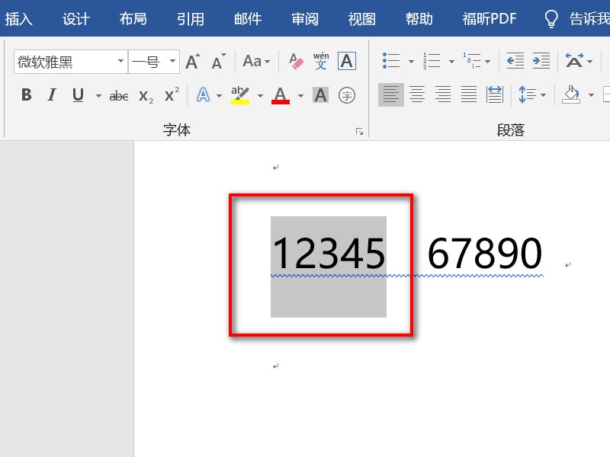Switch to the 审阅 ribbon tab

click(304, 18)
